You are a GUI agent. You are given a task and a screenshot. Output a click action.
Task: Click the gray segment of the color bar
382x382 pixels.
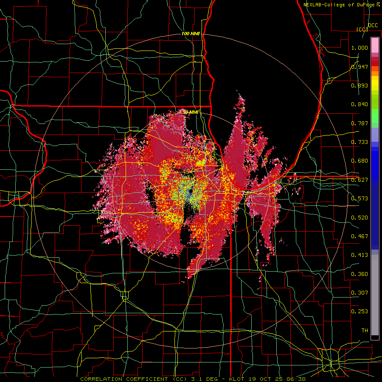point(375,295)
